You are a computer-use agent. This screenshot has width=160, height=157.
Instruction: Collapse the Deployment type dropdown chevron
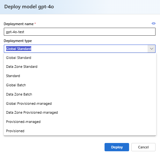coord(151,49)
